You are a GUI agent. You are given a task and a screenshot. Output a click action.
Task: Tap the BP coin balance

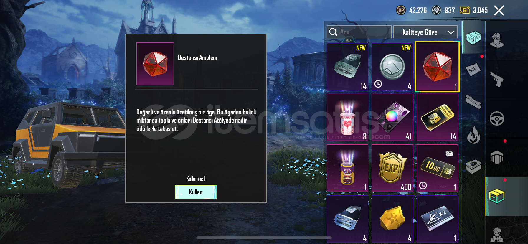click(412, 10)
